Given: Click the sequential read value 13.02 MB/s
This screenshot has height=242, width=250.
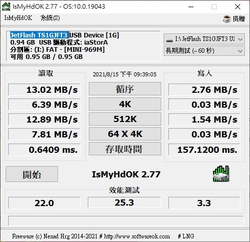Looking at the screenshot, I should pos(44,90).
